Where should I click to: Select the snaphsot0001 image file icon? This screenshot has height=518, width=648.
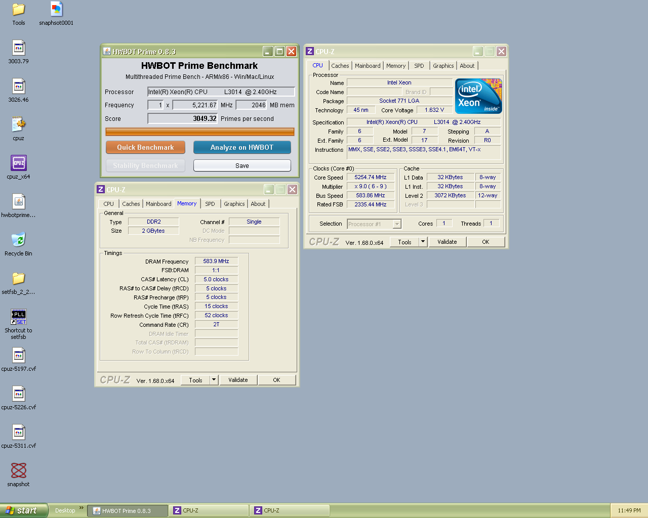coord(56,9)
